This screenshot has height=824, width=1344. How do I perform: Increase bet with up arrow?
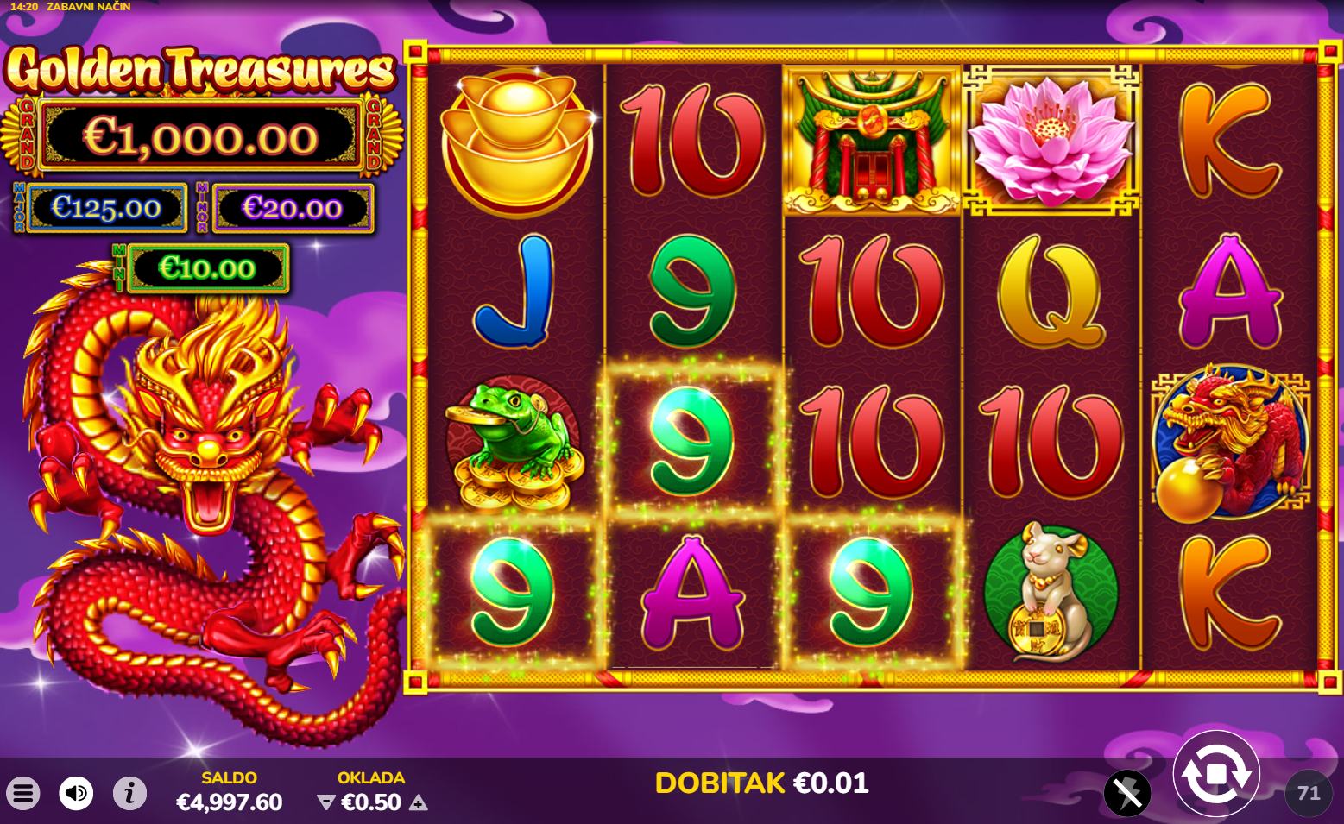(419, 803)
